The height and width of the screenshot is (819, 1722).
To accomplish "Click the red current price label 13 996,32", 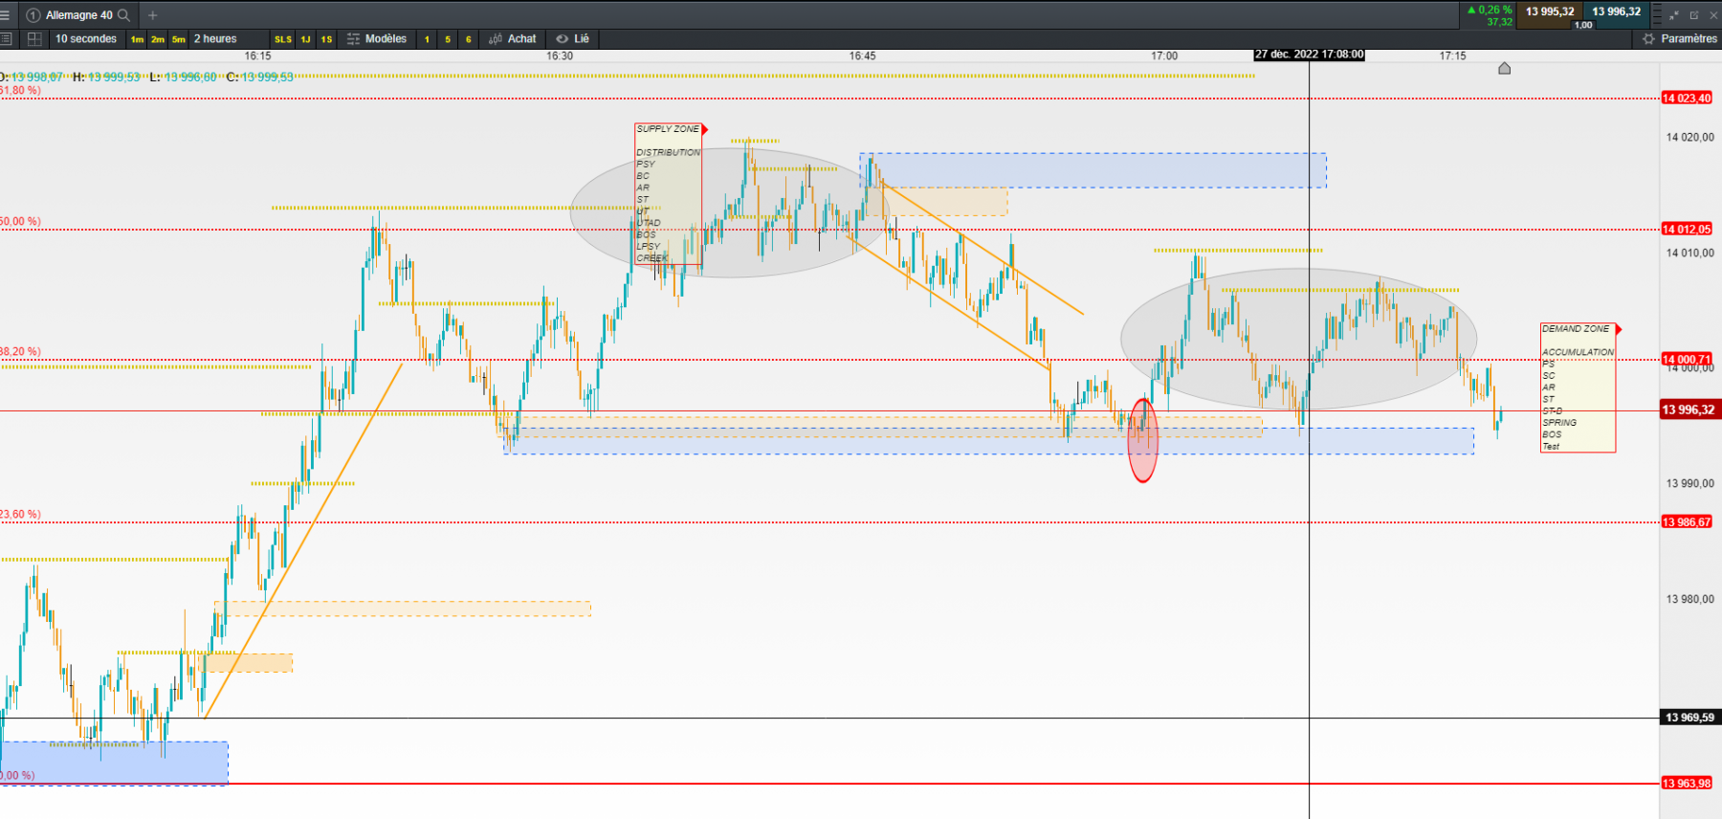I will (1689, 409).
